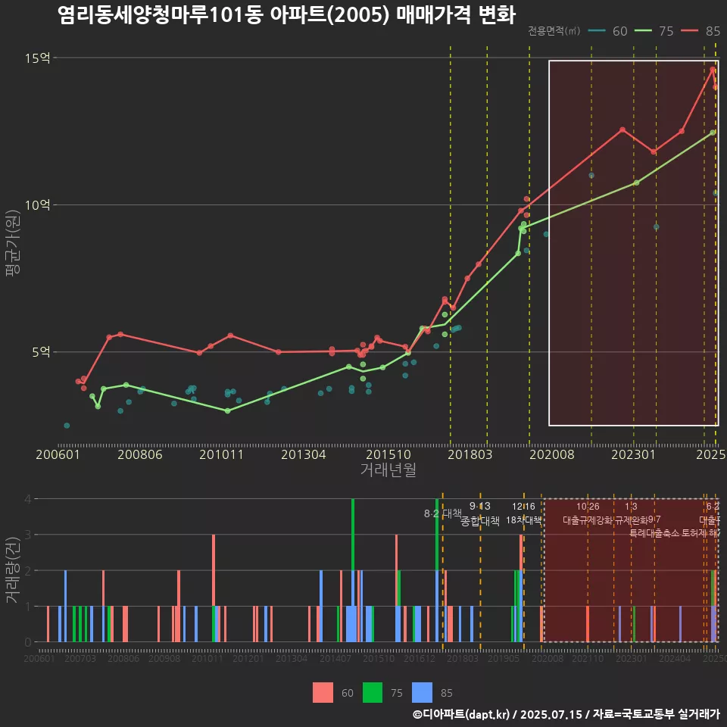
Task: Click 200908 on the volume chart's x-axis
Action: click(164, 658)
